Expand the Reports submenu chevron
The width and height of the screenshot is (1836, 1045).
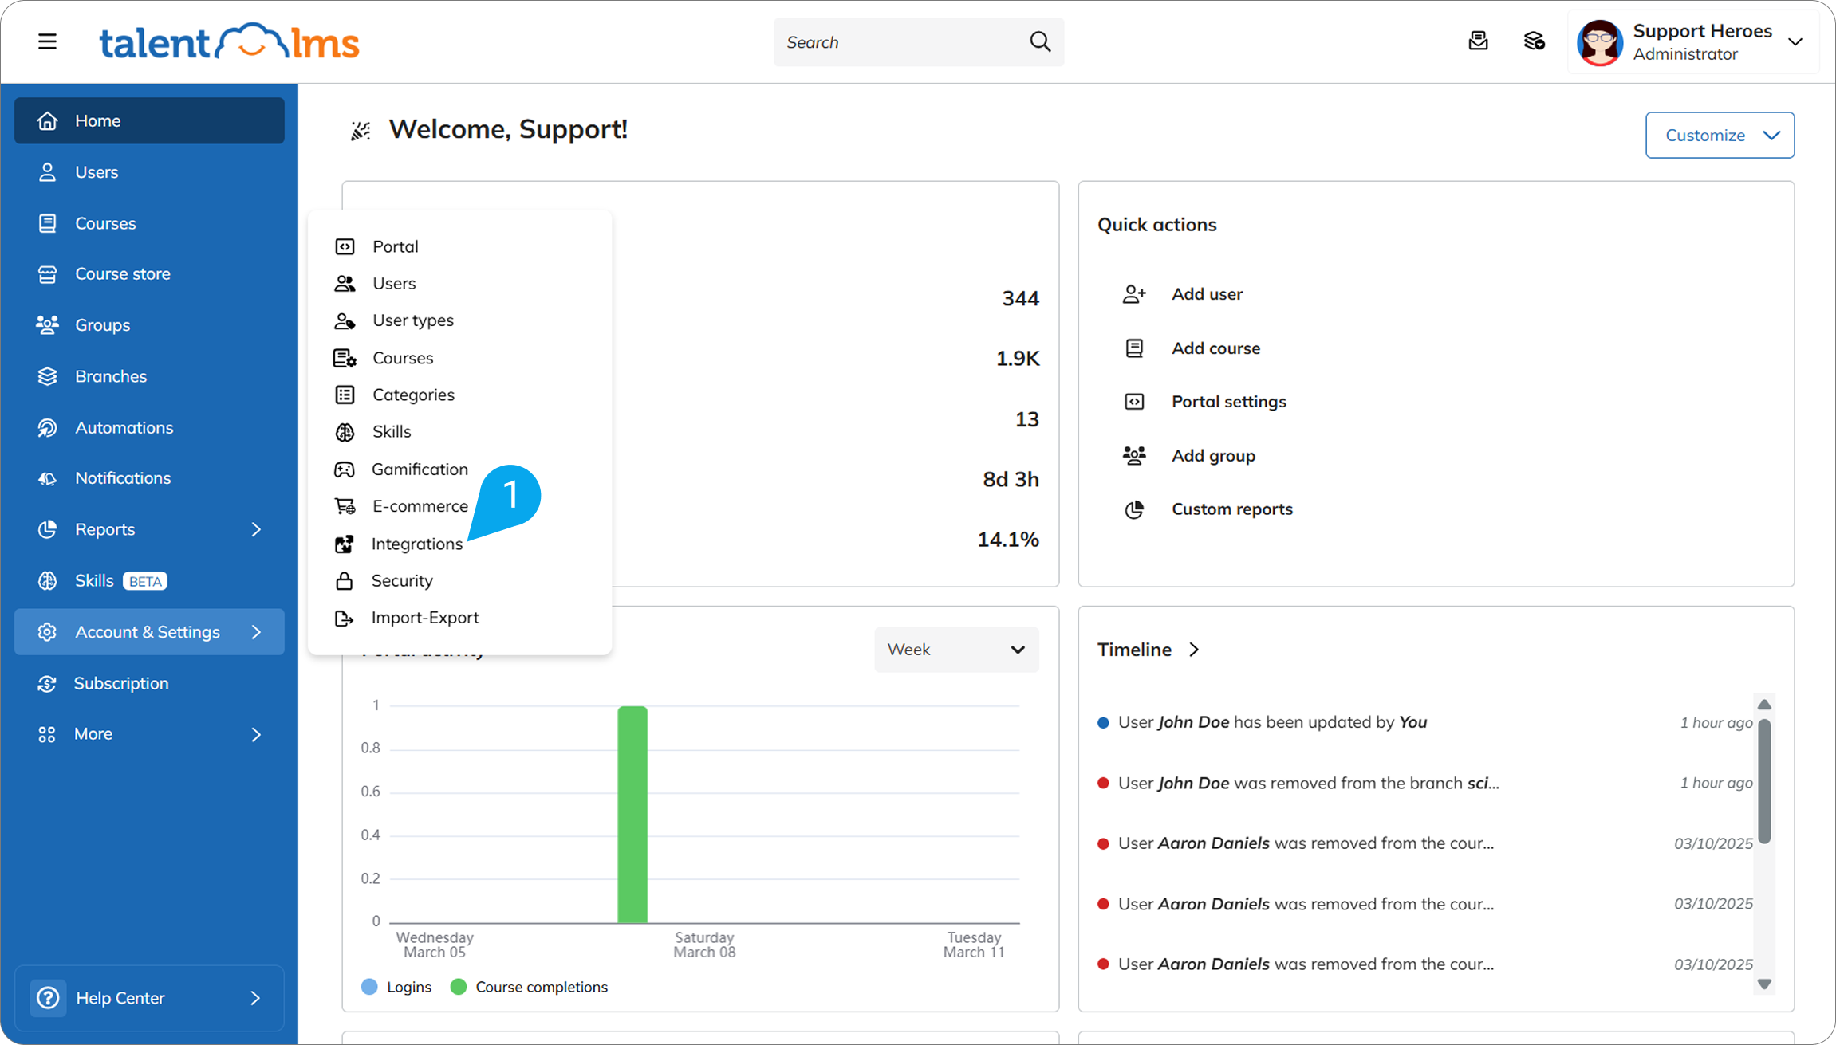tap(256, 529)
